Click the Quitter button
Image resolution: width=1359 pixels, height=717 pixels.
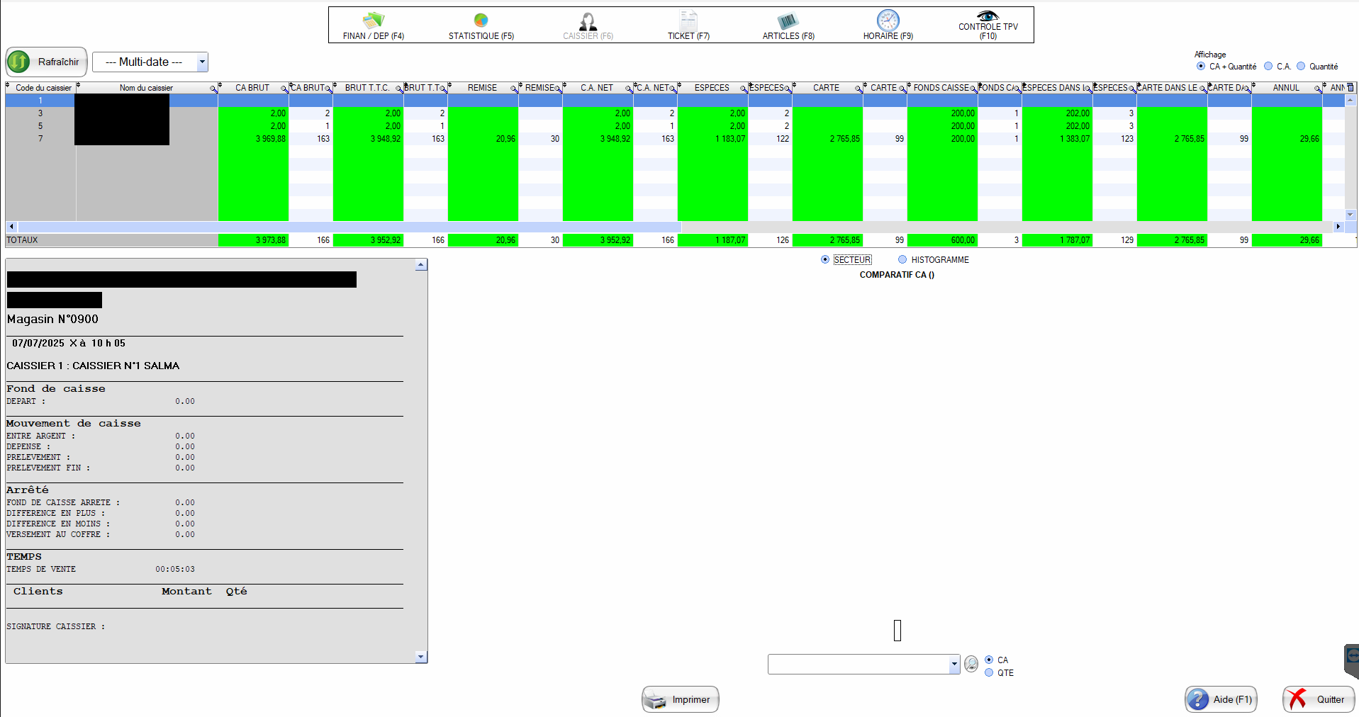1318,699
